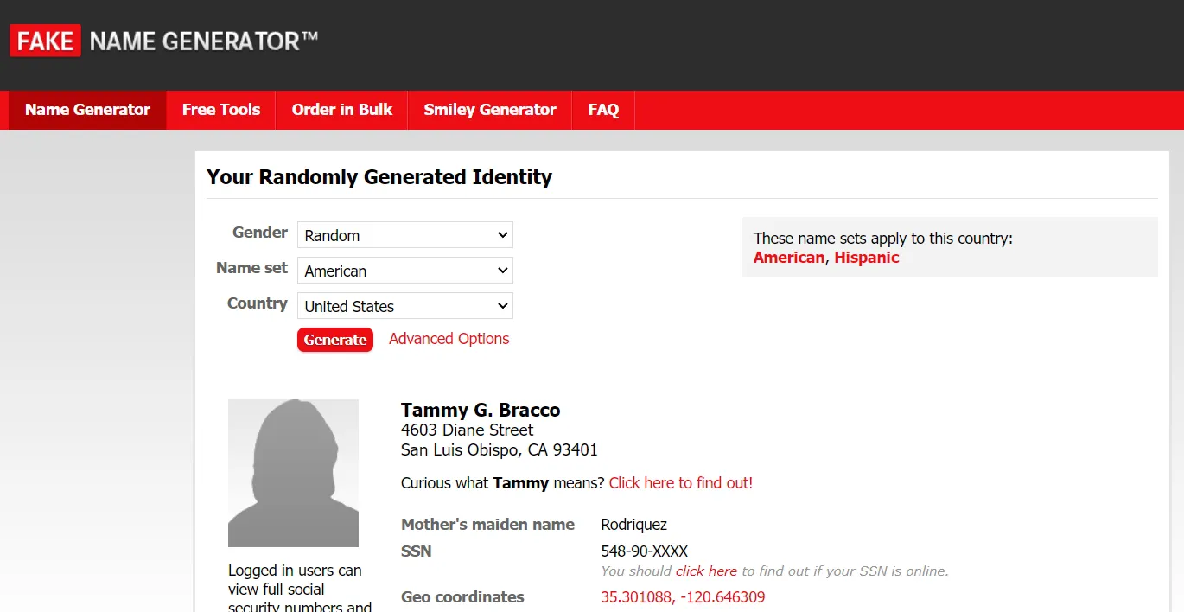1184x612 pixels.
Task: Open the geo coordinates link
Action: 682,597
